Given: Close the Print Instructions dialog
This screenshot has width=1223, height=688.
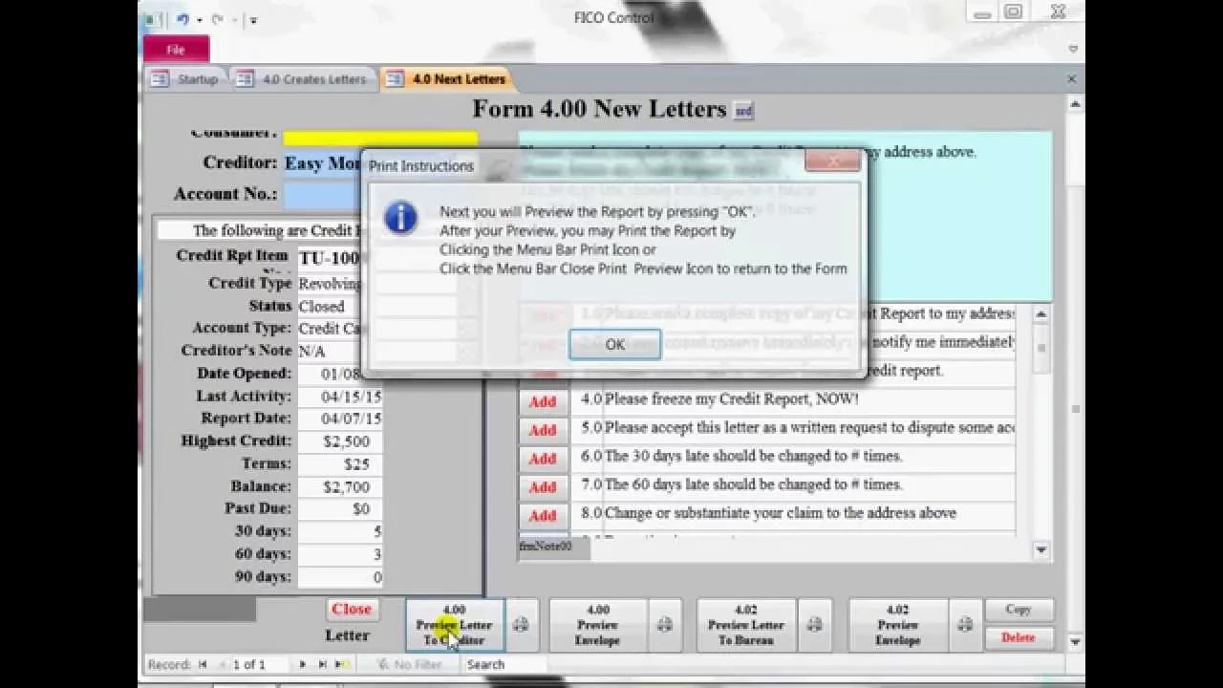Looking at the screenshot, I should click(832, 161).
